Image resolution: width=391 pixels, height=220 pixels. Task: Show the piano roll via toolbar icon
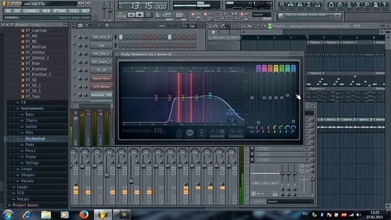[x=300, y=5]
